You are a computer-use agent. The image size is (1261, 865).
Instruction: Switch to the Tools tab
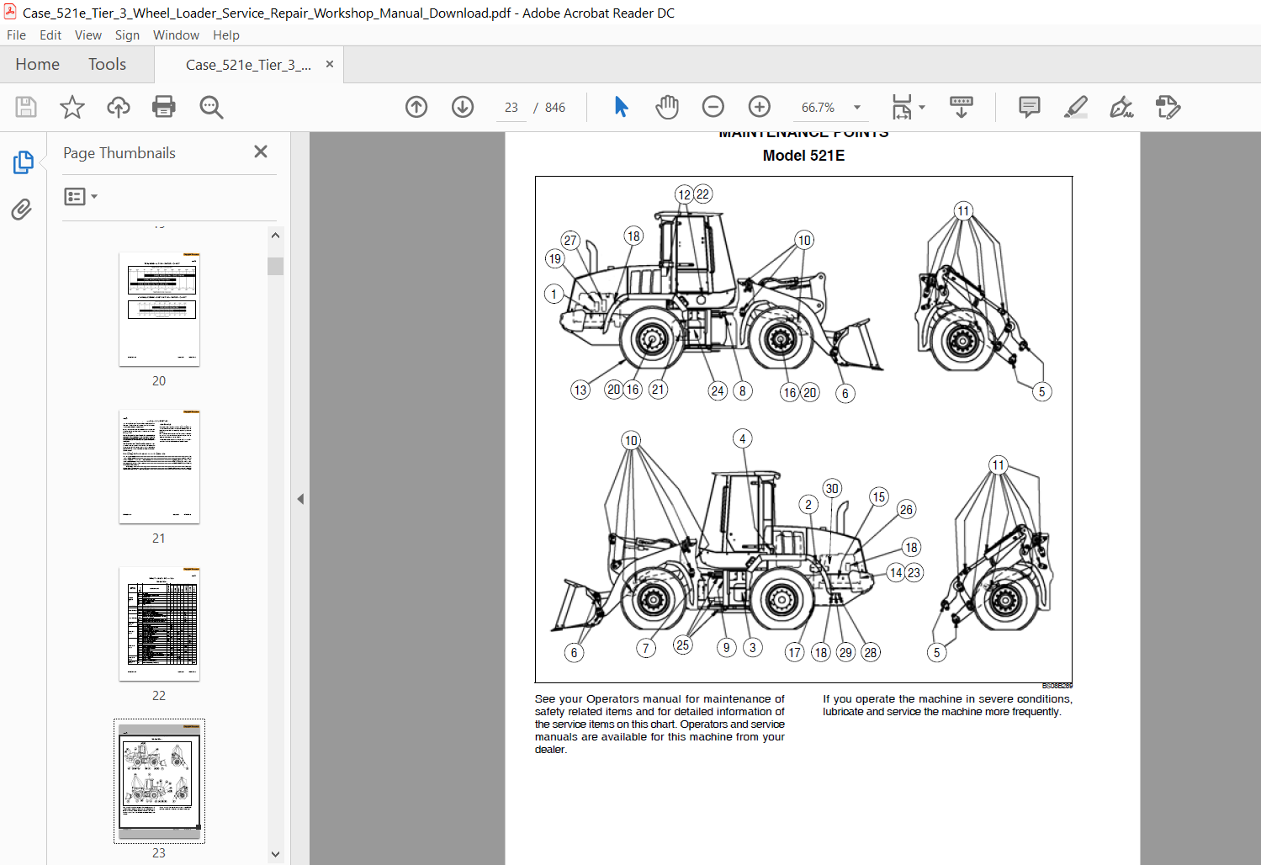107,64
